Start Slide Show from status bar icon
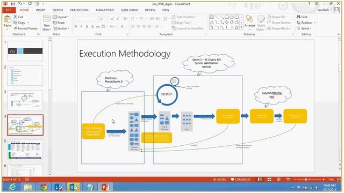Viewport: 344px width, 193px height. click(x=288, y=180)
